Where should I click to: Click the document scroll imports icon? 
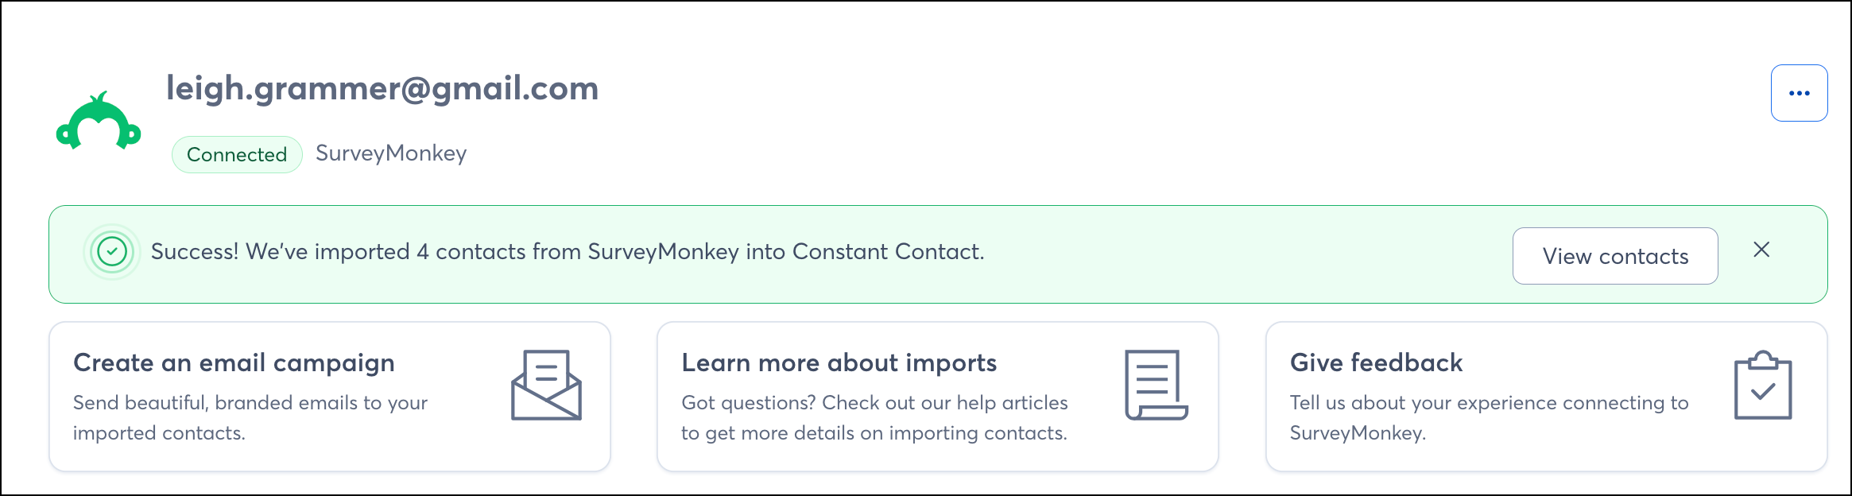pos(1156,385)
